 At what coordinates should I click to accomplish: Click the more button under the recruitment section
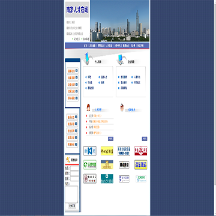click(145, 139)
